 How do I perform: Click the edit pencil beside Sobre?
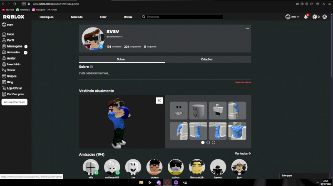(x=91, y=67)
